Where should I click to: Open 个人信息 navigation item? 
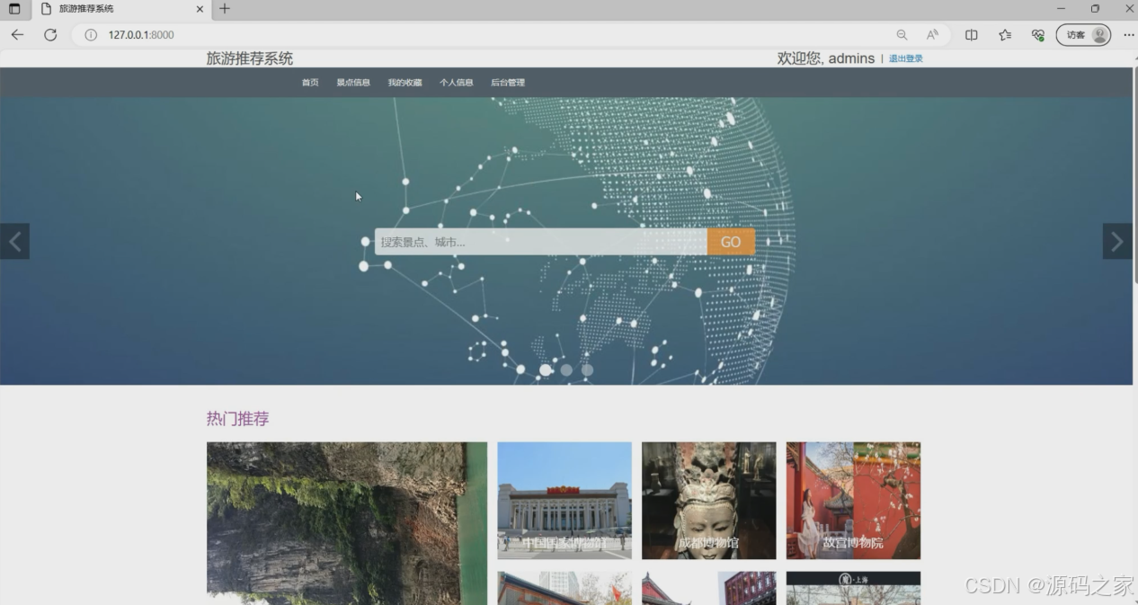tap(456, 83)
